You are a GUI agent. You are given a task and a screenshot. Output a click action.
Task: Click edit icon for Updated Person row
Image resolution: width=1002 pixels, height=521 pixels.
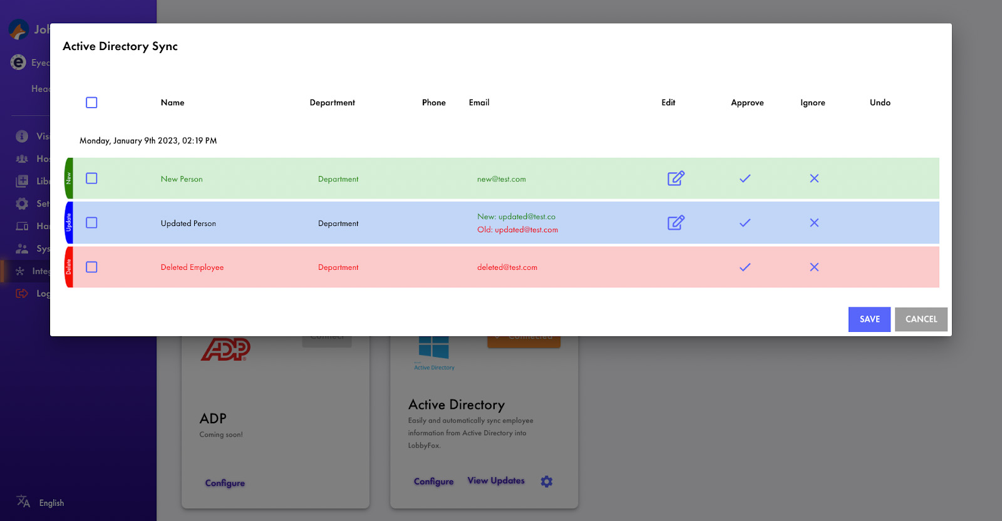pyautogui.click(x=676, y=223)
